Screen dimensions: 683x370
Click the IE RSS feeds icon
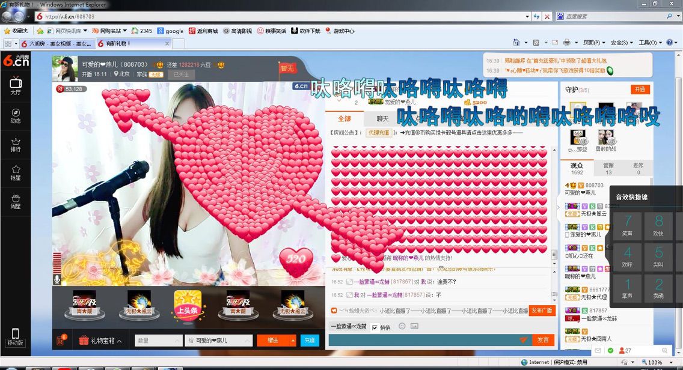pyautogui.click(x=536, y=42)
